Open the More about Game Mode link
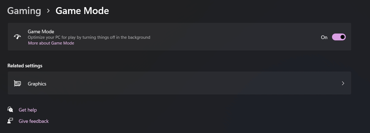 point(51,43)
